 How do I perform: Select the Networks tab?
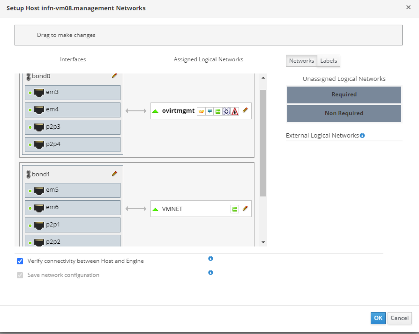[301, 61]
